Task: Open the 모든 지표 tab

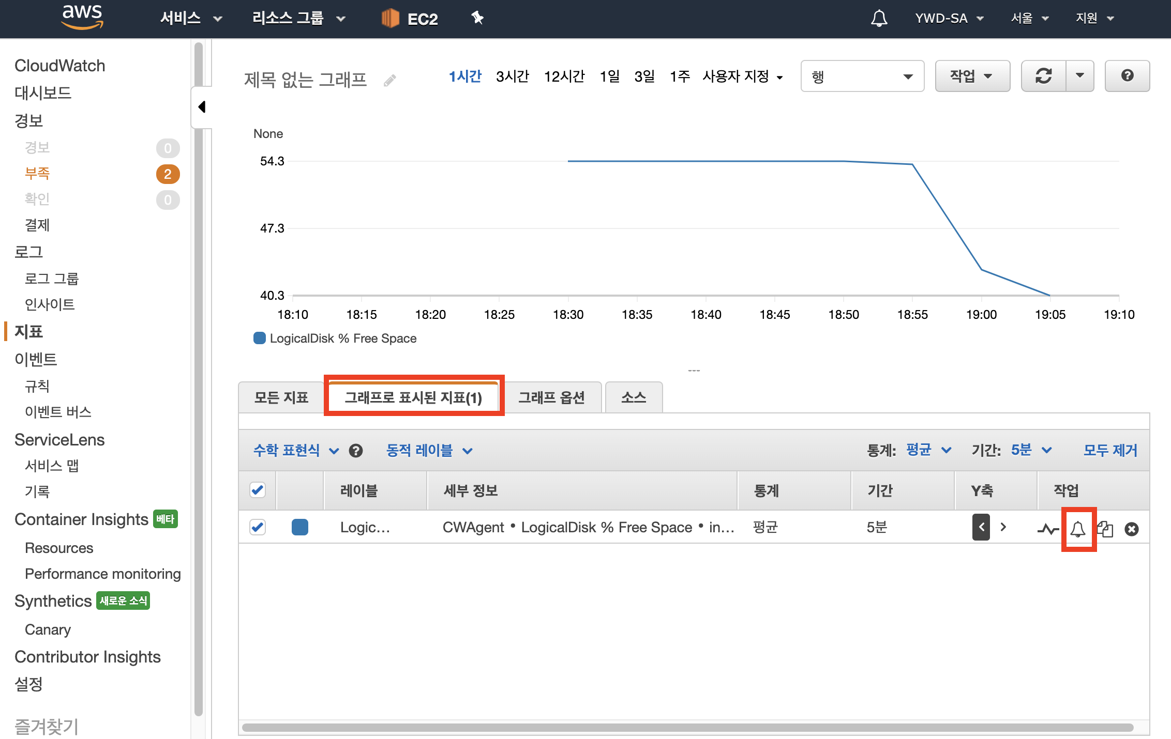Action: coord(281,397)
